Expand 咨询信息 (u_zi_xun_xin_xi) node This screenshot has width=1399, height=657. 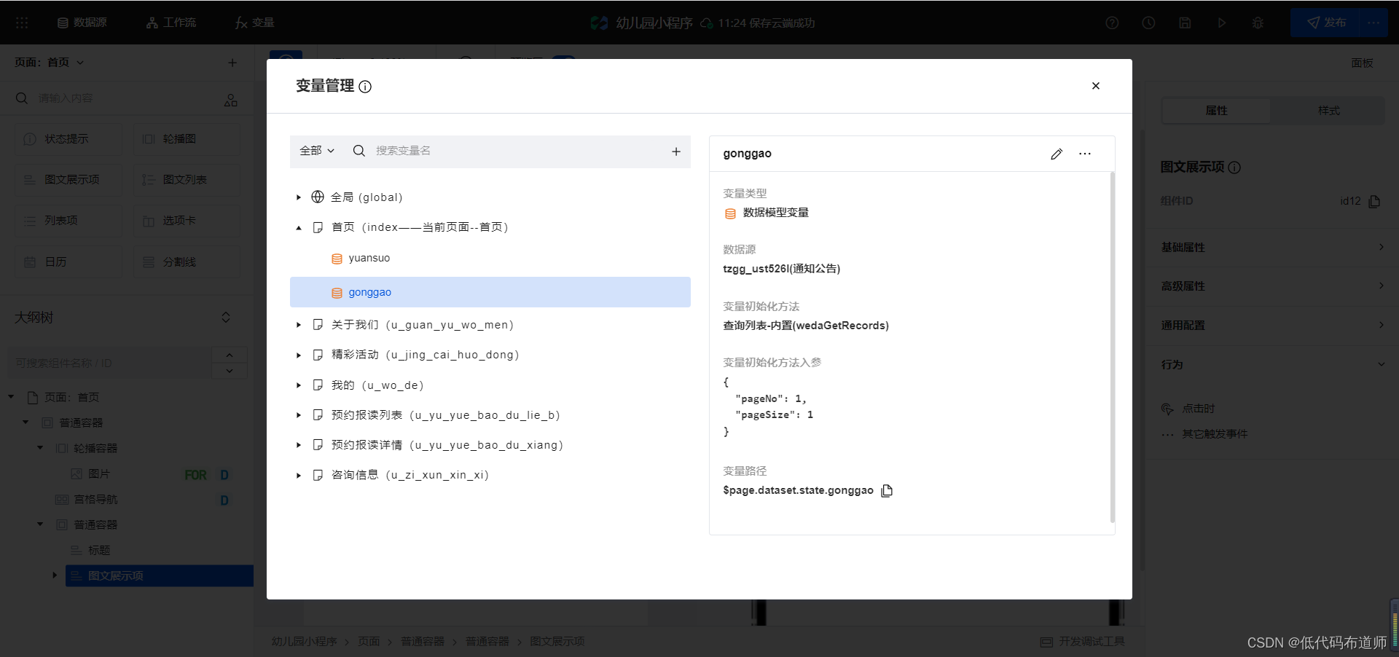[299, 476]
